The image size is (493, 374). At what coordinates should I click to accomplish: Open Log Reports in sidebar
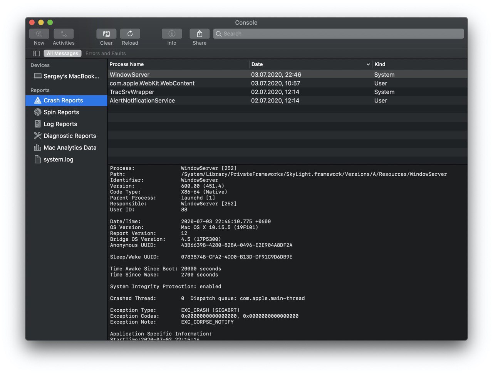(x=66, y=124)
